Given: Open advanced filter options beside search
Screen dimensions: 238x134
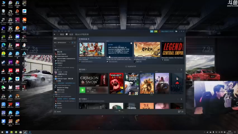Looking at the screenshot, I should 75,46.
